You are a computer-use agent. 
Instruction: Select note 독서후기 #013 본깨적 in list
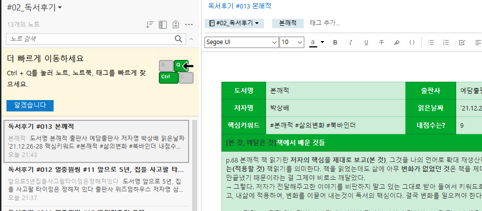(96, 141)
